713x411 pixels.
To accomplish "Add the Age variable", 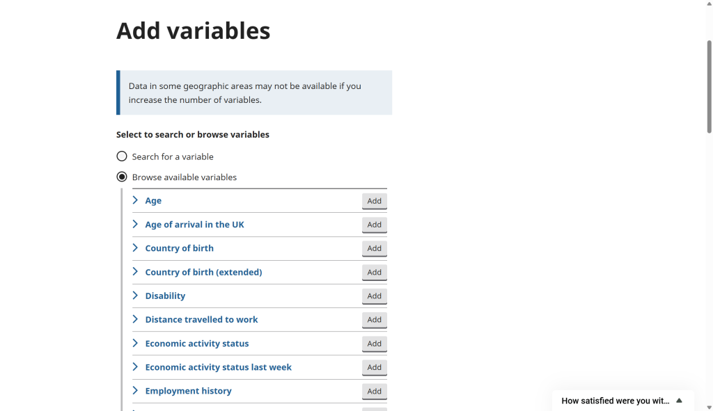I will click(x=374, y=201).
